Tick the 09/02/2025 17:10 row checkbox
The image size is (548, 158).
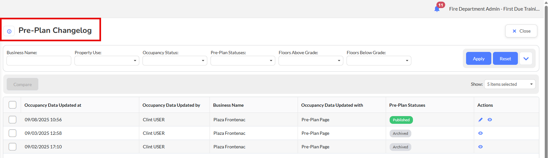pyautogui.click(x=13, y=147)
